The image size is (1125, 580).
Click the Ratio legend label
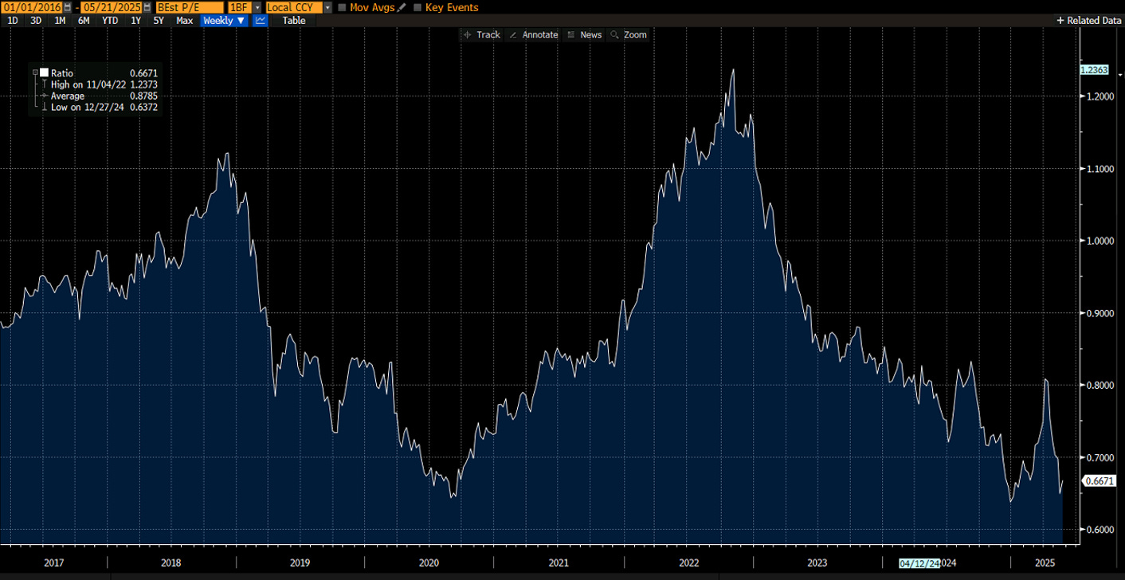62,72
